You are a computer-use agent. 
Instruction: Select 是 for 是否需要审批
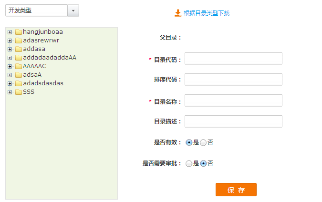189,163
